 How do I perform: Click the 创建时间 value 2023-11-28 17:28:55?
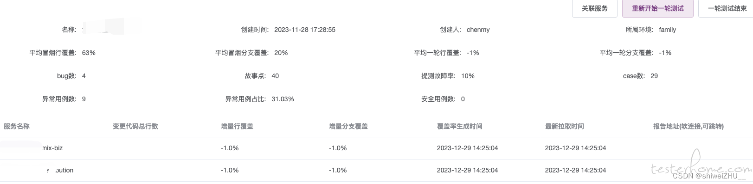click(x=305, y=30)
